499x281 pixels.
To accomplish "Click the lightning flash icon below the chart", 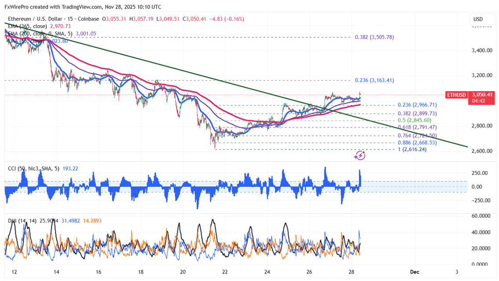I will (360, 155).
